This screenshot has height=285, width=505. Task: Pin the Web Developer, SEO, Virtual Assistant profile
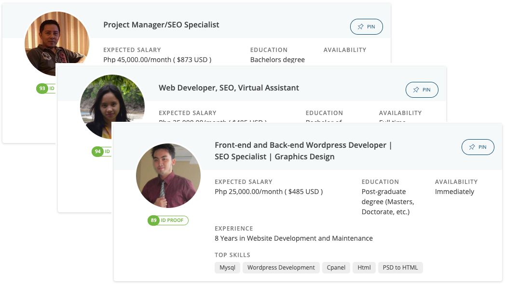(x=422, y=90)
